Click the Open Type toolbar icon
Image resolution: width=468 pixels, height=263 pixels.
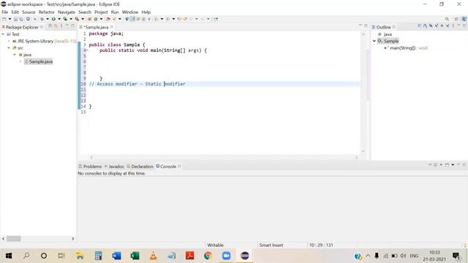pos(108,19)
